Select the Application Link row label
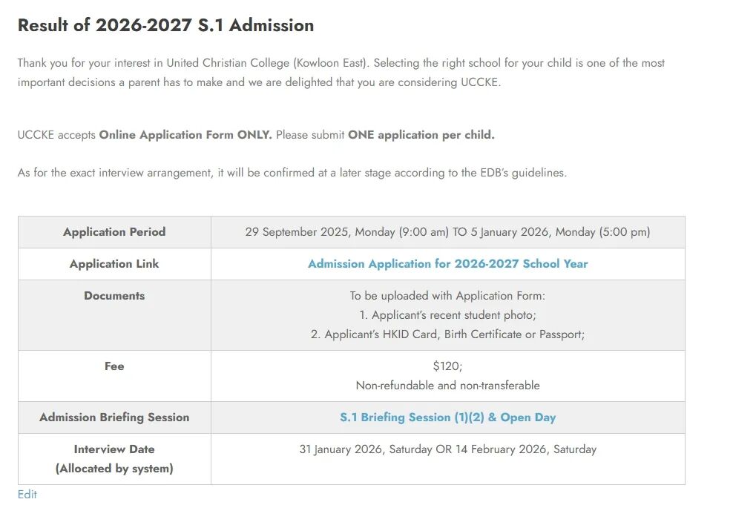The height and width of the screenshot is (505, 756). coord(114,264)
